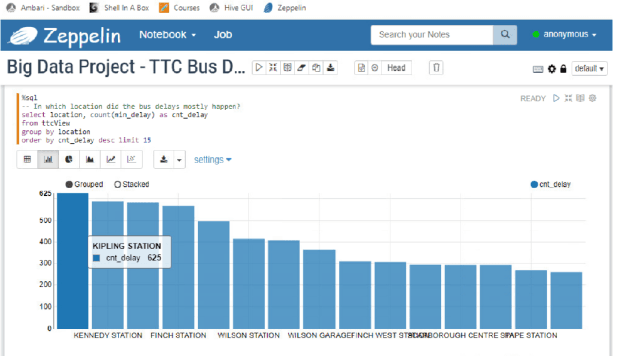This screenshot has height=356, width=618.
Task: Export this note via download icon
Action: pyautogui.click(x=331, y=68)
